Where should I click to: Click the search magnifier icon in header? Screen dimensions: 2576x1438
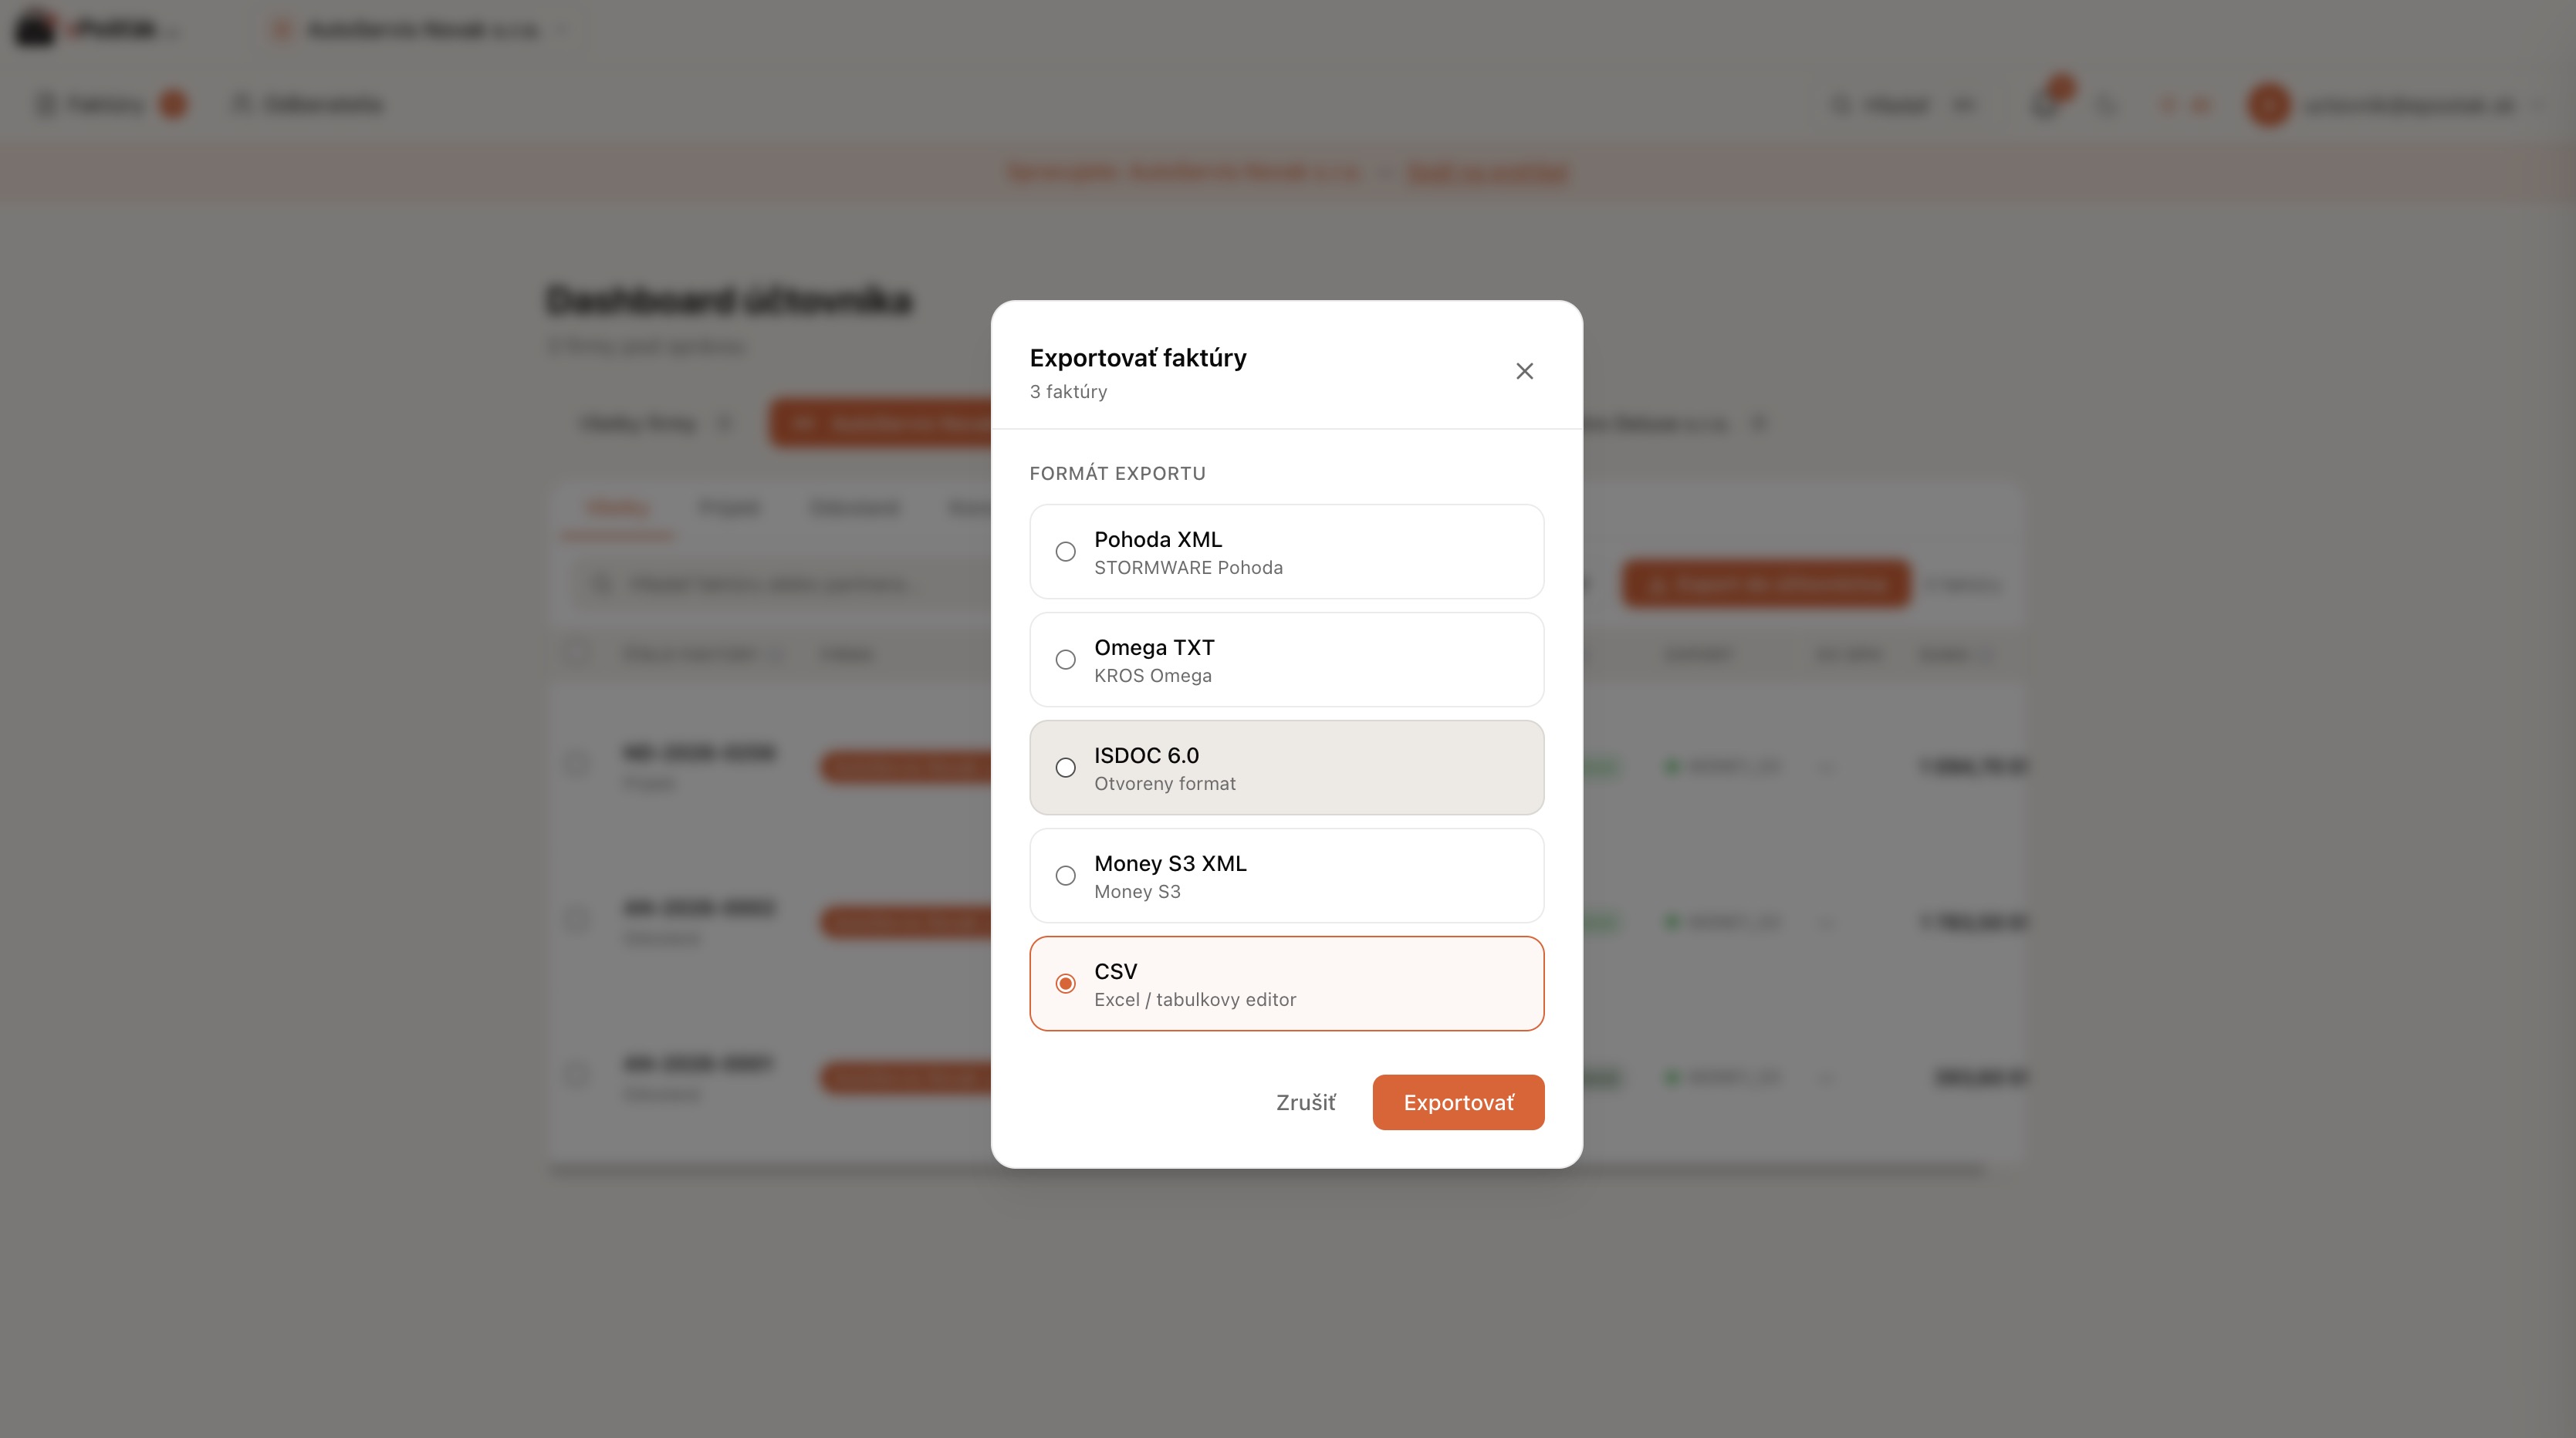coord(1840,104)
